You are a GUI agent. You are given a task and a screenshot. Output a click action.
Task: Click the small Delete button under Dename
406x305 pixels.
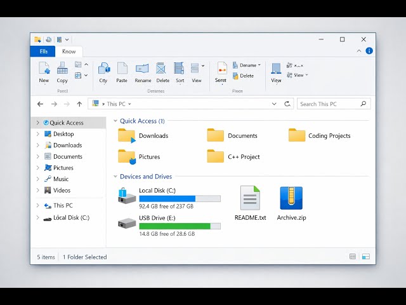click(243, 76)
